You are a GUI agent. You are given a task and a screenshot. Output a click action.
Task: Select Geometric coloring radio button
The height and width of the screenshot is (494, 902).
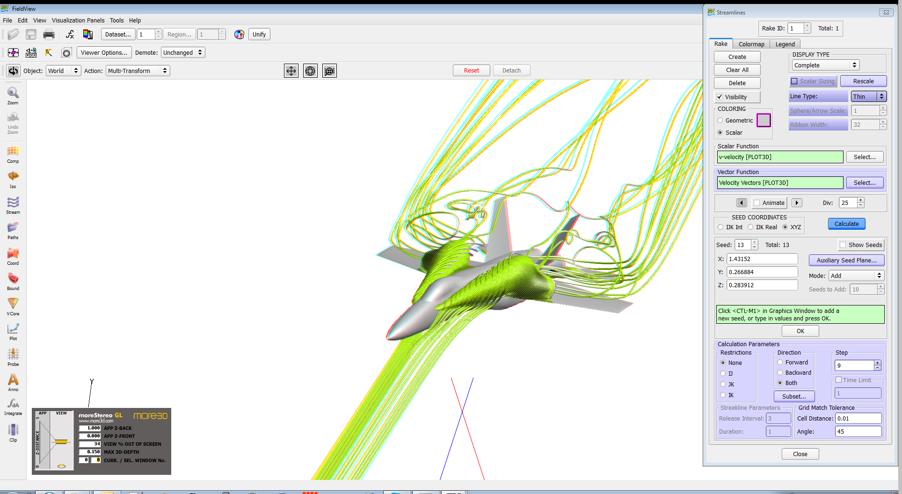click(x=720, y=120)
